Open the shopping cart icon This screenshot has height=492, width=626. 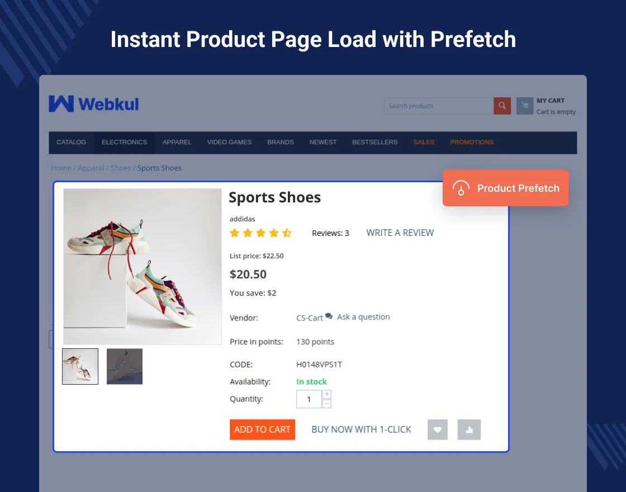524,106
